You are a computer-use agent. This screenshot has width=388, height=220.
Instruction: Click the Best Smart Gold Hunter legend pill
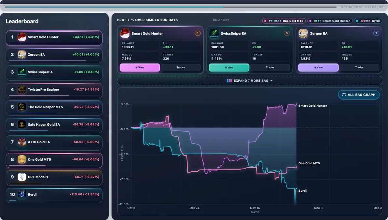pos(330,21)
